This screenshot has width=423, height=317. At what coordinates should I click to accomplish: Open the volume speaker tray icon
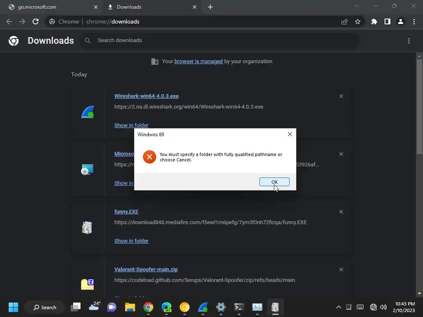[x=383, y=307]
